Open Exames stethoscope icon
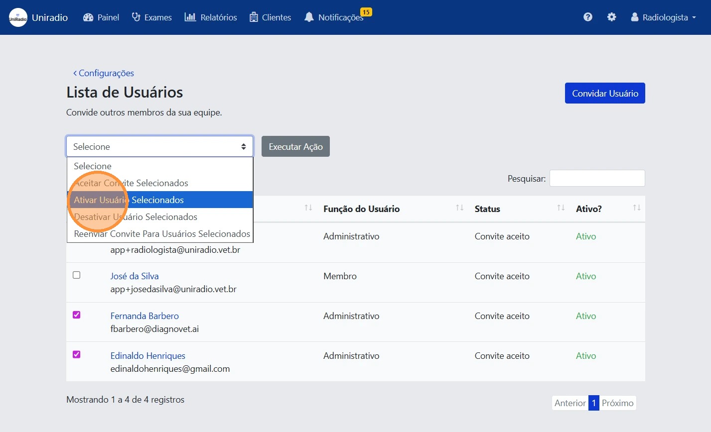Screen dimensions: 711x432 (x=136, y=17)
